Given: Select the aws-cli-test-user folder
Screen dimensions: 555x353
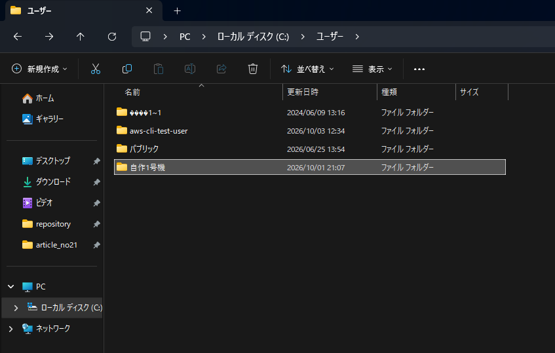Looking at the screenshot, I should (159, 131).
